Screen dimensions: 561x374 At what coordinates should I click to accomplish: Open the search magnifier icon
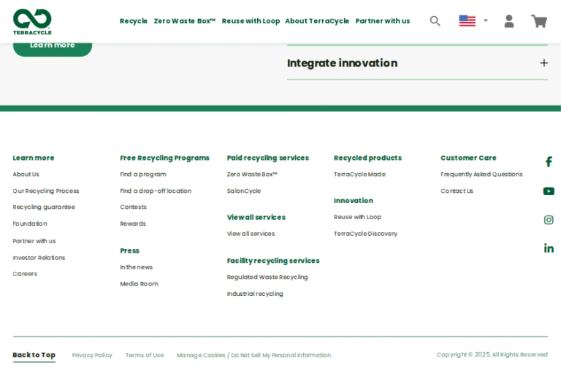[x=435, y=21]
